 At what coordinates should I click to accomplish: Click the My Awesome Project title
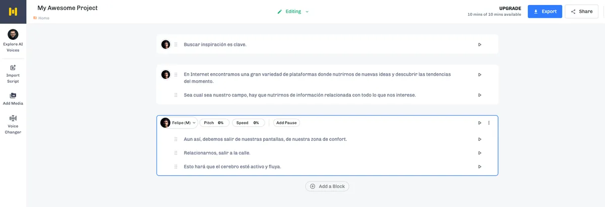coord(68,8)
